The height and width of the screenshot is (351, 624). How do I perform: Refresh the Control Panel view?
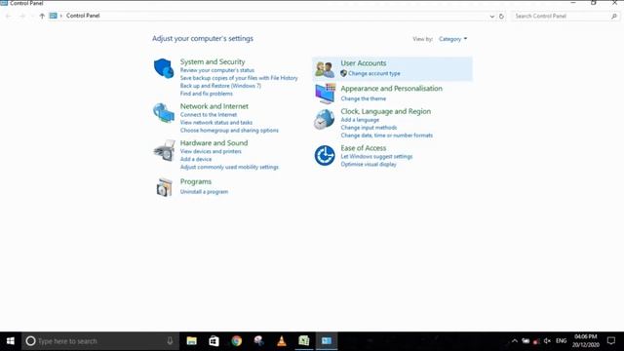click(501, 17)
